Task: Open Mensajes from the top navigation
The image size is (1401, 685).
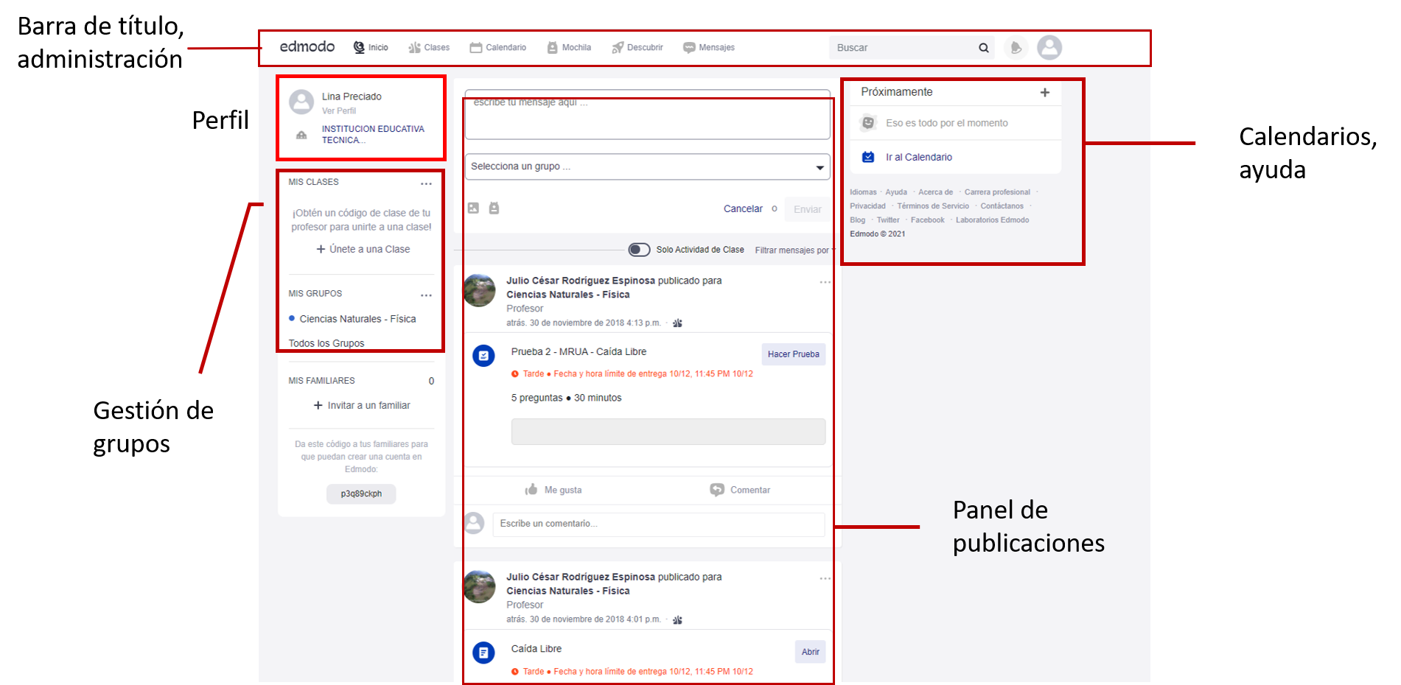Action: tap(708, 47)
